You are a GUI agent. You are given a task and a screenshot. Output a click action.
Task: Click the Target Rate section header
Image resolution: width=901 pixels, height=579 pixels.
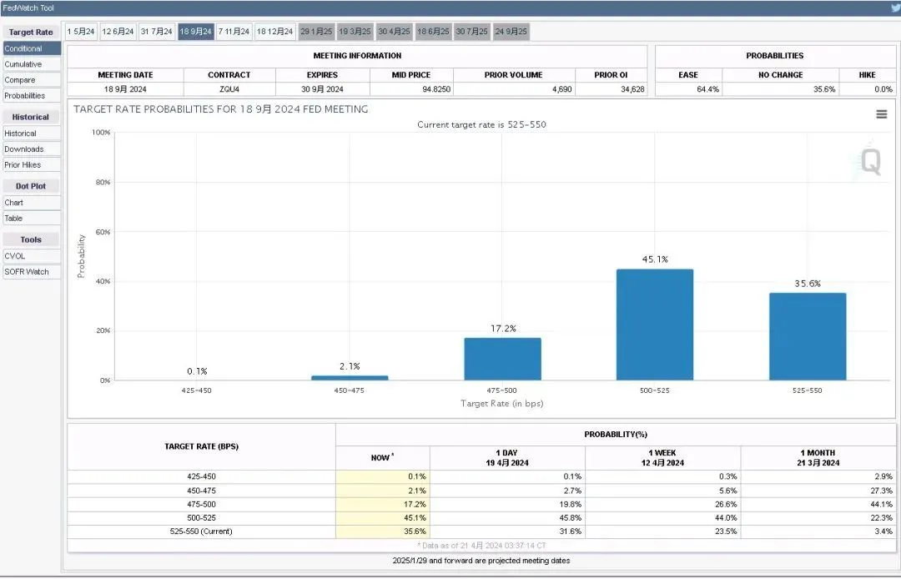pyautogui.click(x=31, y=33)
